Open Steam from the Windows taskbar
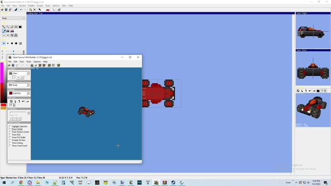 (x=173, y=182)
